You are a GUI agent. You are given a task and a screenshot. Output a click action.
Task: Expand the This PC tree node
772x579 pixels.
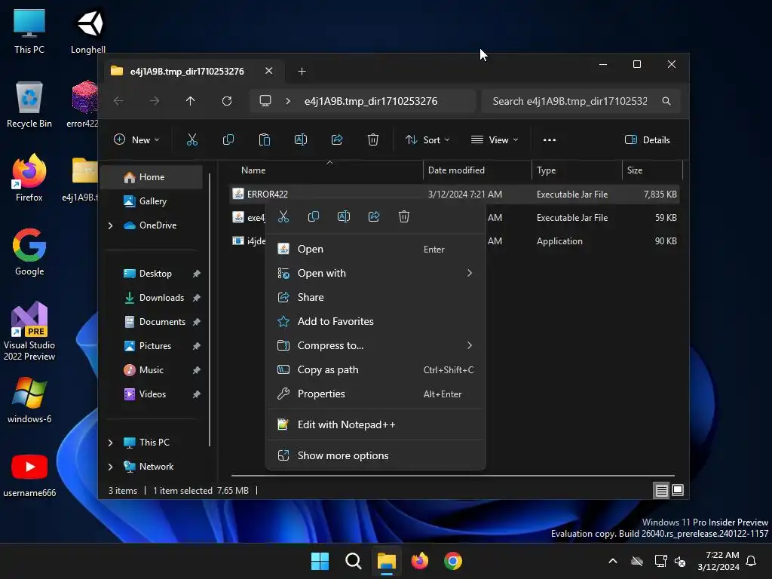click(x=110, y=443)
